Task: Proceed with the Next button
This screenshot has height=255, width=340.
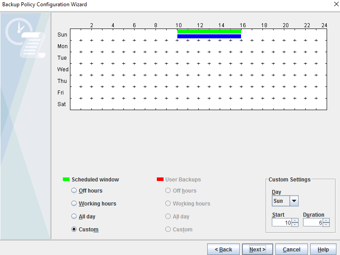Action: pyautogui.click(x=257, y=249)
